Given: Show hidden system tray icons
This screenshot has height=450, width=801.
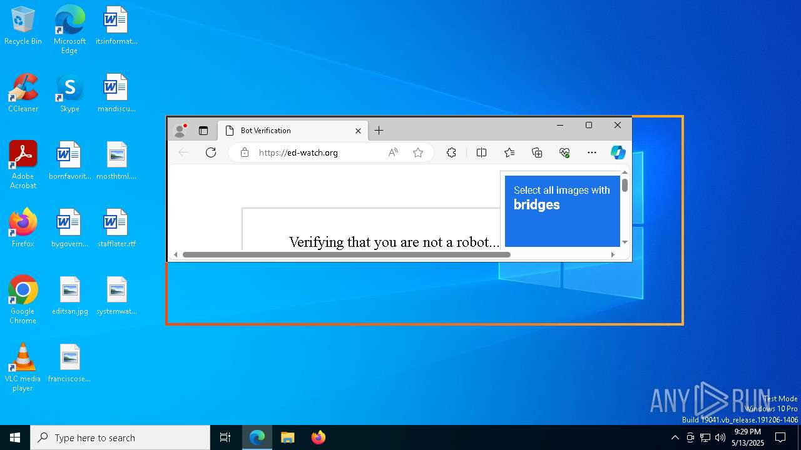Looking at the screenshot, I should (675, 437).
